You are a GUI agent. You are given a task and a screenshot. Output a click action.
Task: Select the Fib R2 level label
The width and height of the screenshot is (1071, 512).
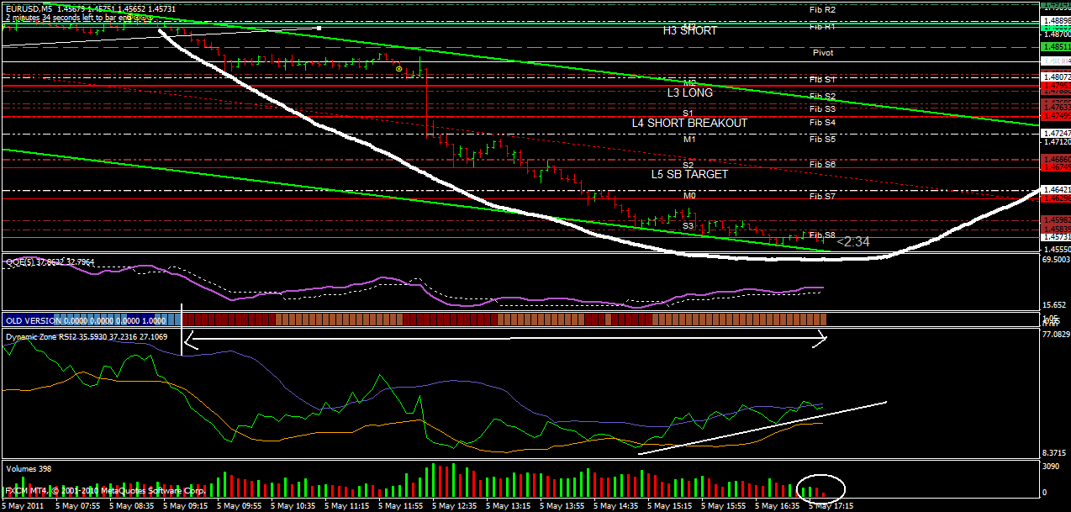pyautogui.click(x=822, y=9)
